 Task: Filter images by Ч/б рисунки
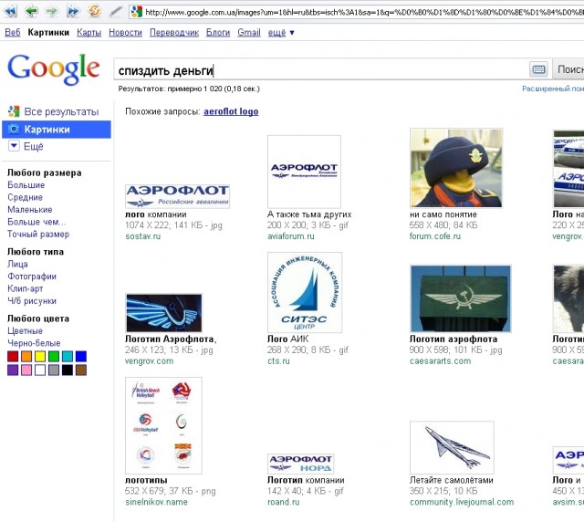[32, 300]
